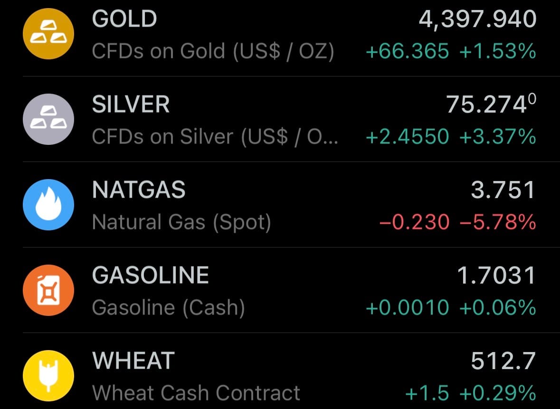
Task: Tap the orange gasoline canister icon
Action: pyautogui.click(x=48, y=290)
